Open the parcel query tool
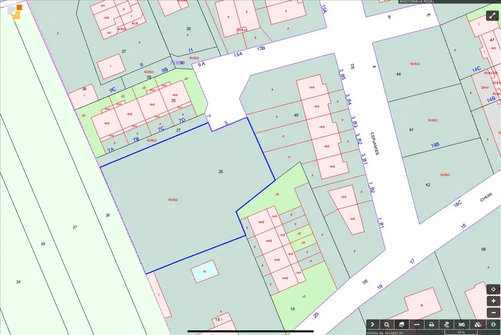 click(x=446, y=324)
